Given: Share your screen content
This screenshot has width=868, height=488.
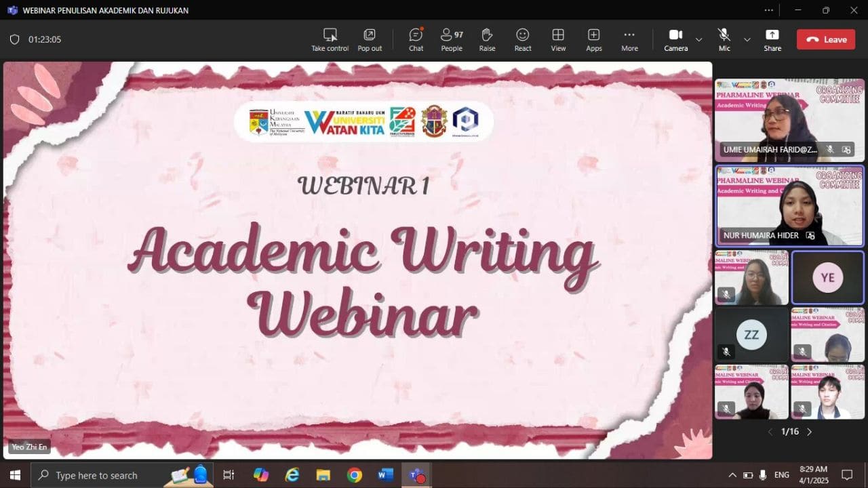Looking at the screenshot, I should (x=772, y=39).
